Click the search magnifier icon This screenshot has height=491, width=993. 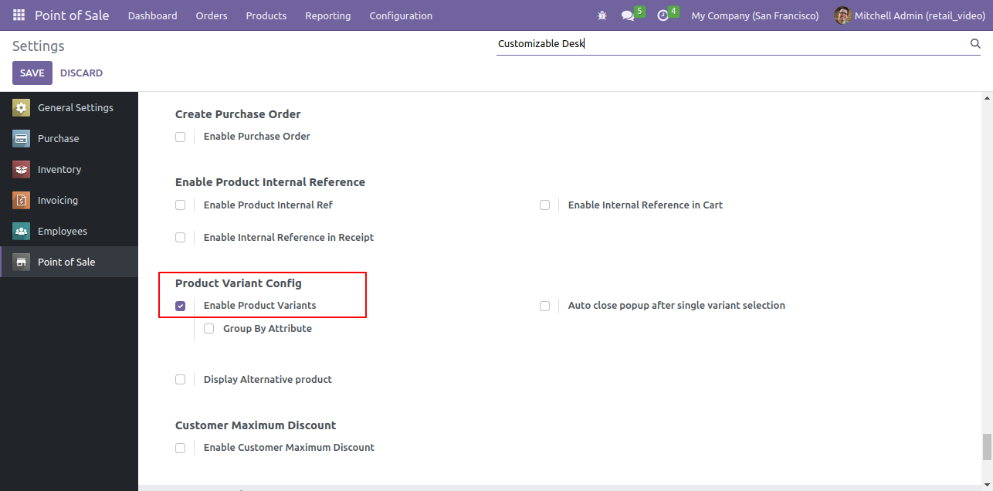click(975, 44)
